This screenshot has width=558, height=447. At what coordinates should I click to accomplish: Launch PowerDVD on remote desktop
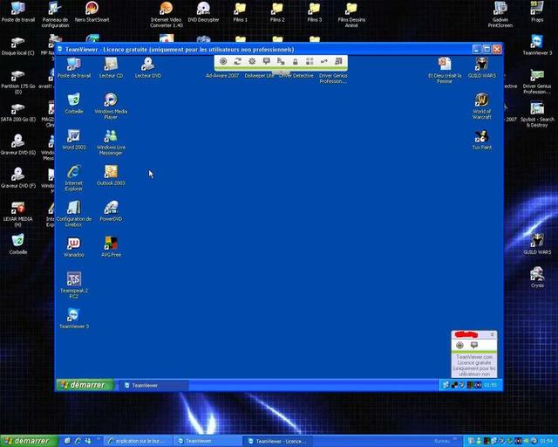tap(111, 211)
